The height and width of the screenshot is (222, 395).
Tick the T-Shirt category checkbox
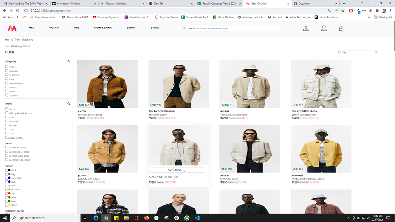point(7,67)
